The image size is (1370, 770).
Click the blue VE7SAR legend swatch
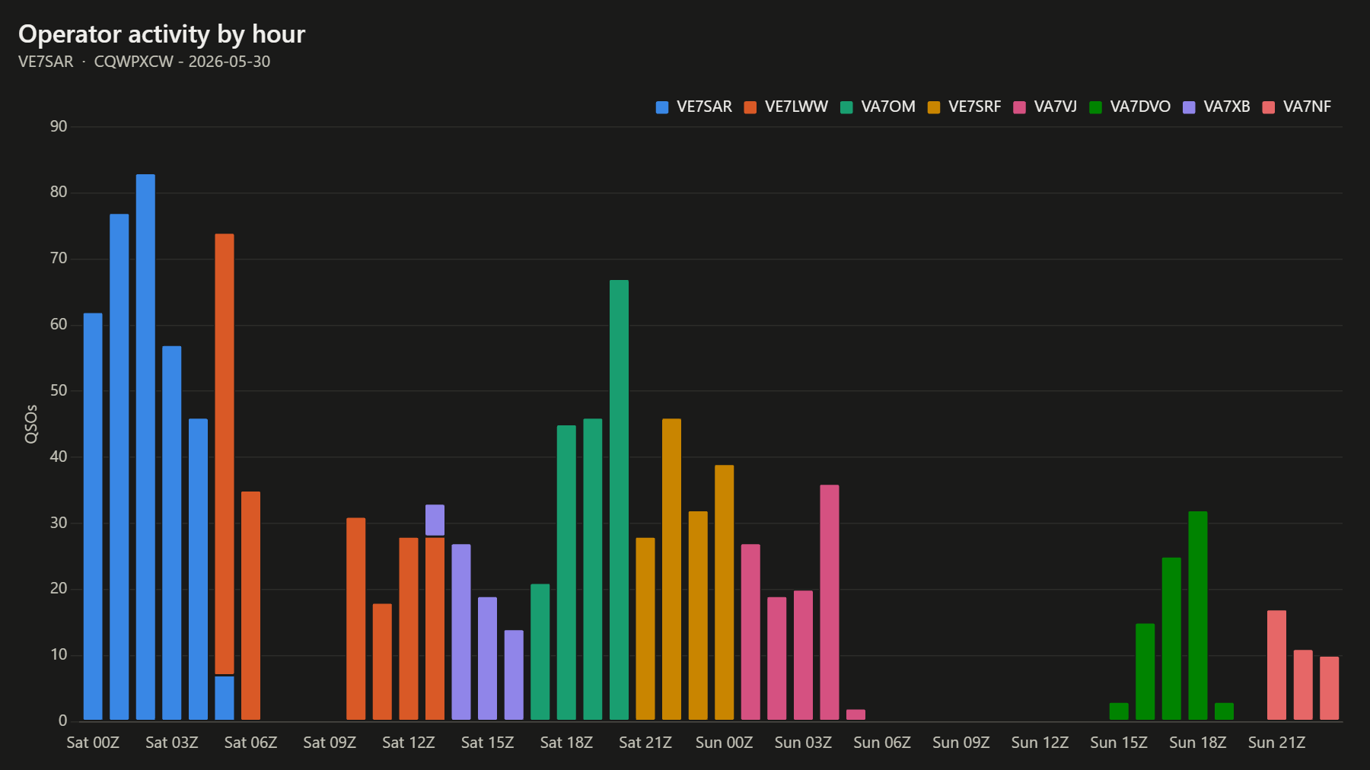[662, 107]
